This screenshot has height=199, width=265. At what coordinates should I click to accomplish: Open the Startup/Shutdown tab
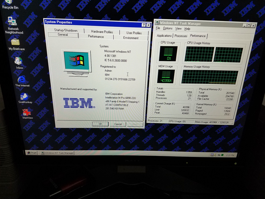click(66, 30)
